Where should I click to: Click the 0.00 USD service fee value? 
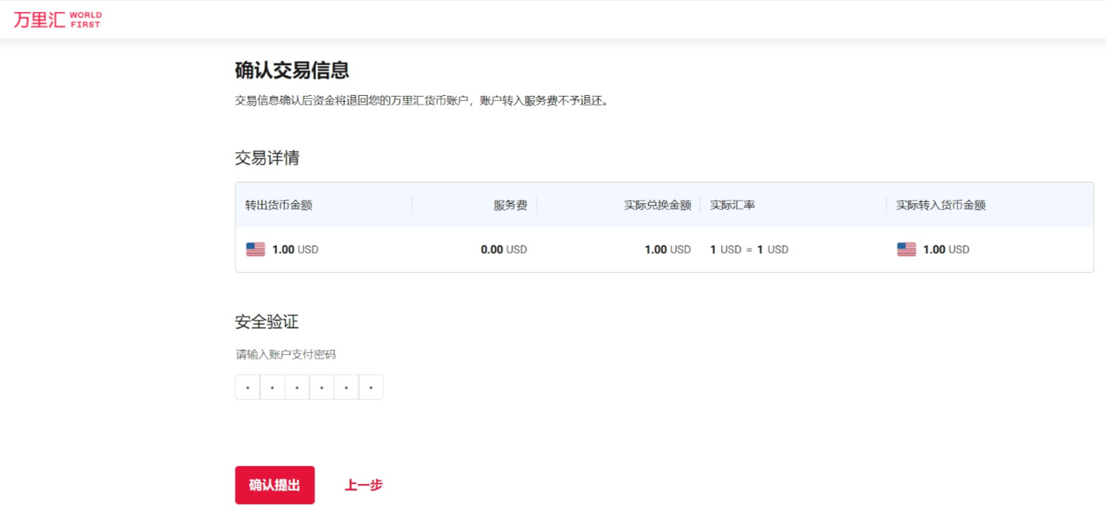504,250
